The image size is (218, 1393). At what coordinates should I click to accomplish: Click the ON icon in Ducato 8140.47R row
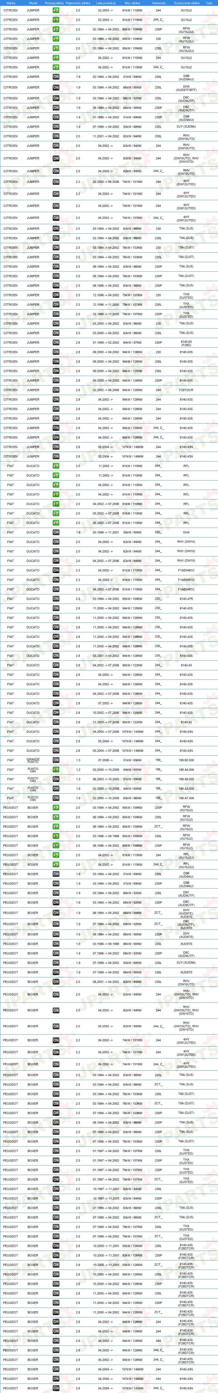pos(56,599)
